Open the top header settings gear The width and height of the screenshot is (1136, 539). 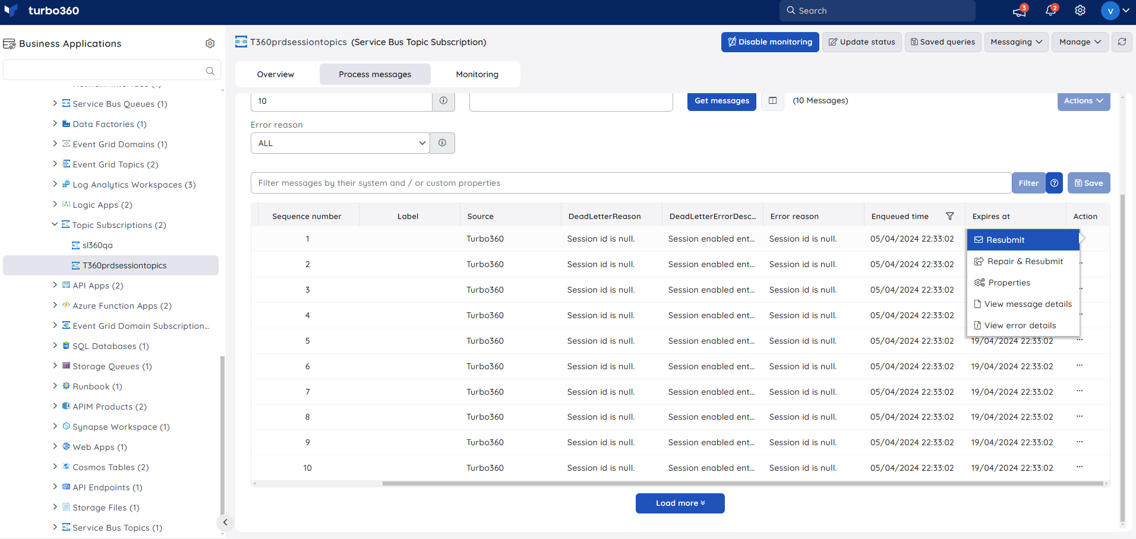[x=1080, y=11]
